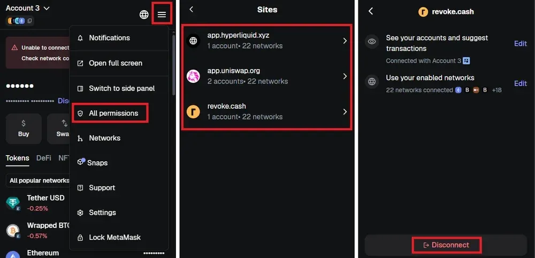
Task: Go back from the Sites page
Action: [192, 10]
